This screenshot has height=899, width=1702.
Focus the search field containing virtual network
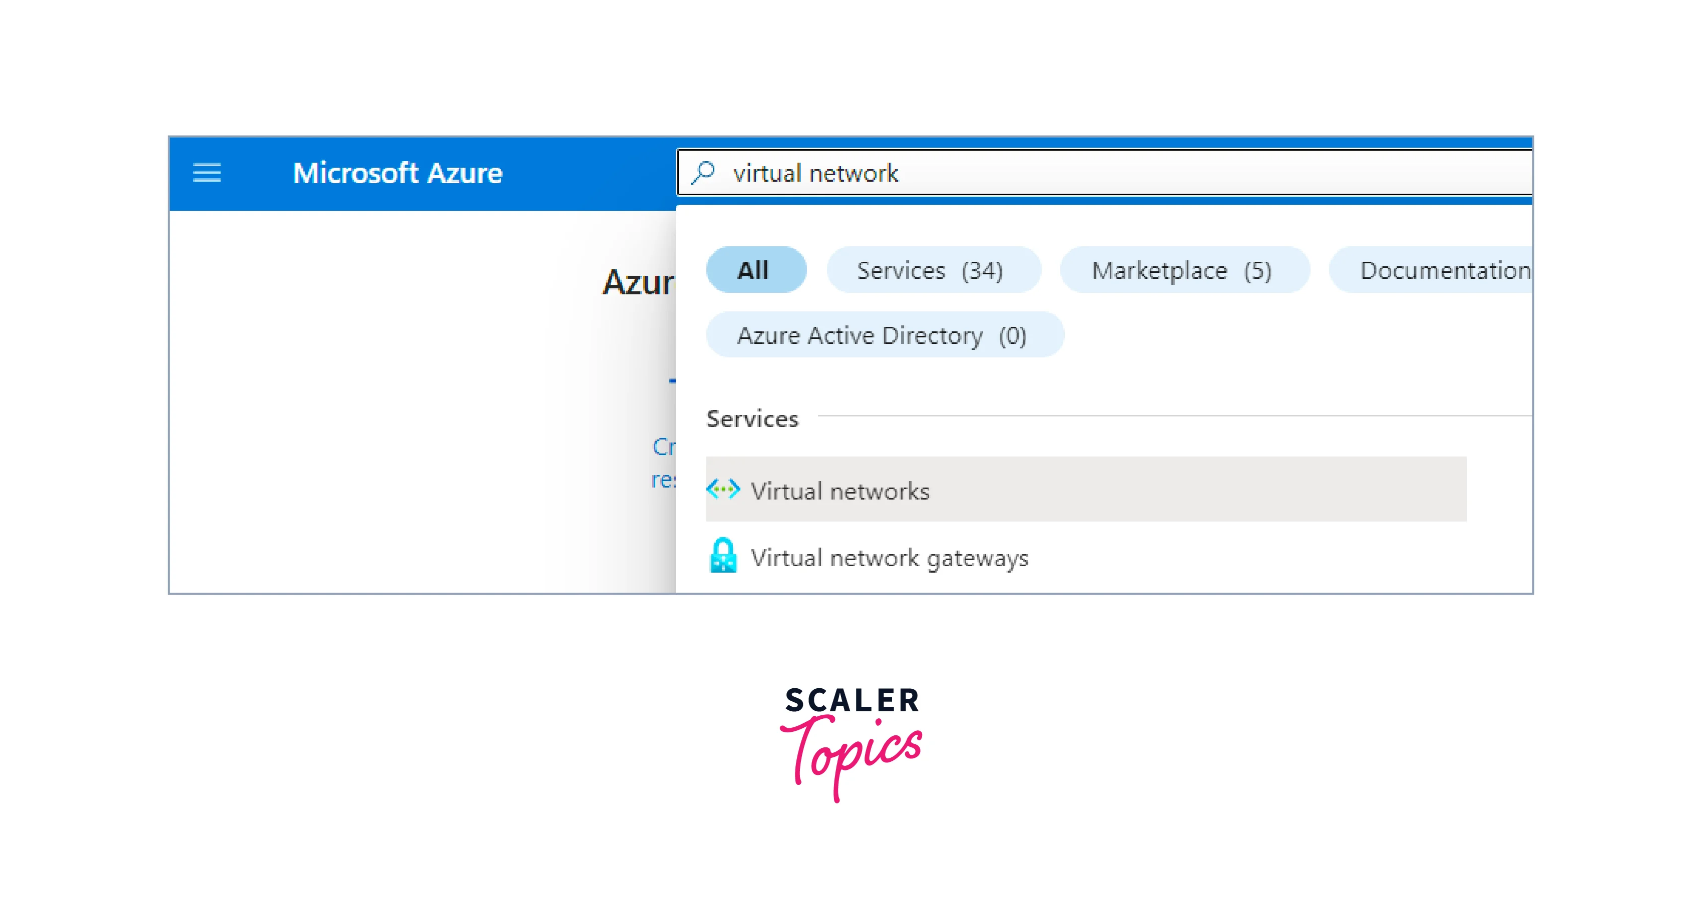tap(1105, 172)
